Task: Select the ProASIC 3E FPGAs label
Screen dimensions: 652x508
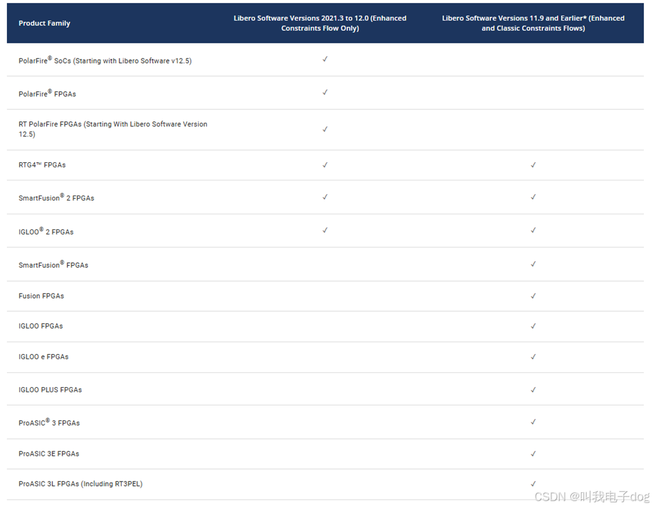Action: (48, 453)
